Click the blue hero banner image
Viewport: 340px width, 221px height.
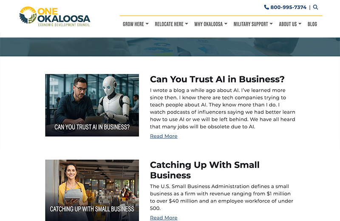point(170,47)
